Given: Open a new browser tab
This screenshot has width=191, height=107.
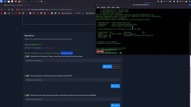Looking at the screenshot, I should point(29,5).
